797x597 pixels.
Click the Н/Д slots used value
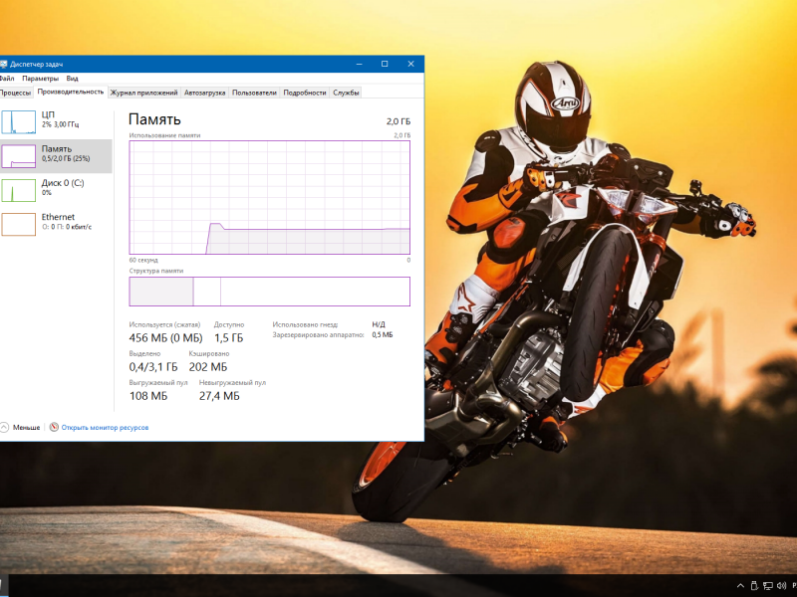pos(379,324)
